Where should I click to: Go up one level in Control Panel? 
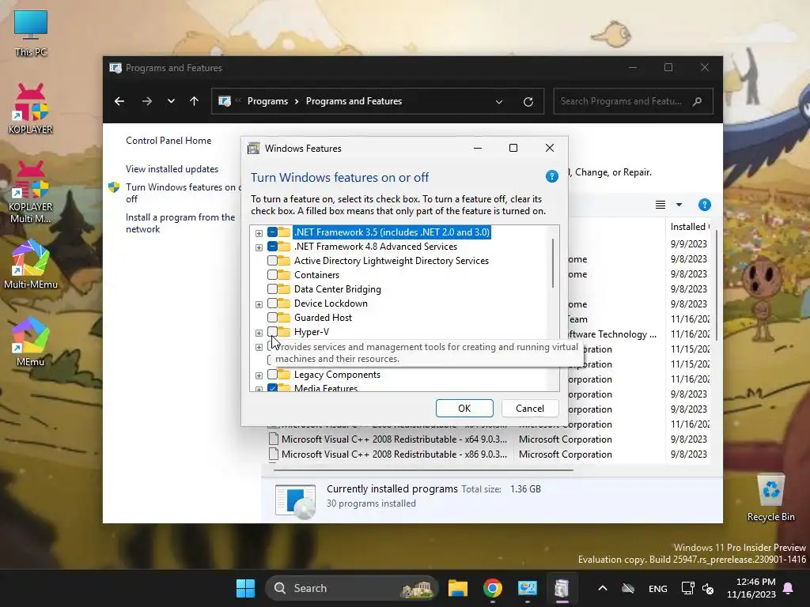(x=195, y=101)
